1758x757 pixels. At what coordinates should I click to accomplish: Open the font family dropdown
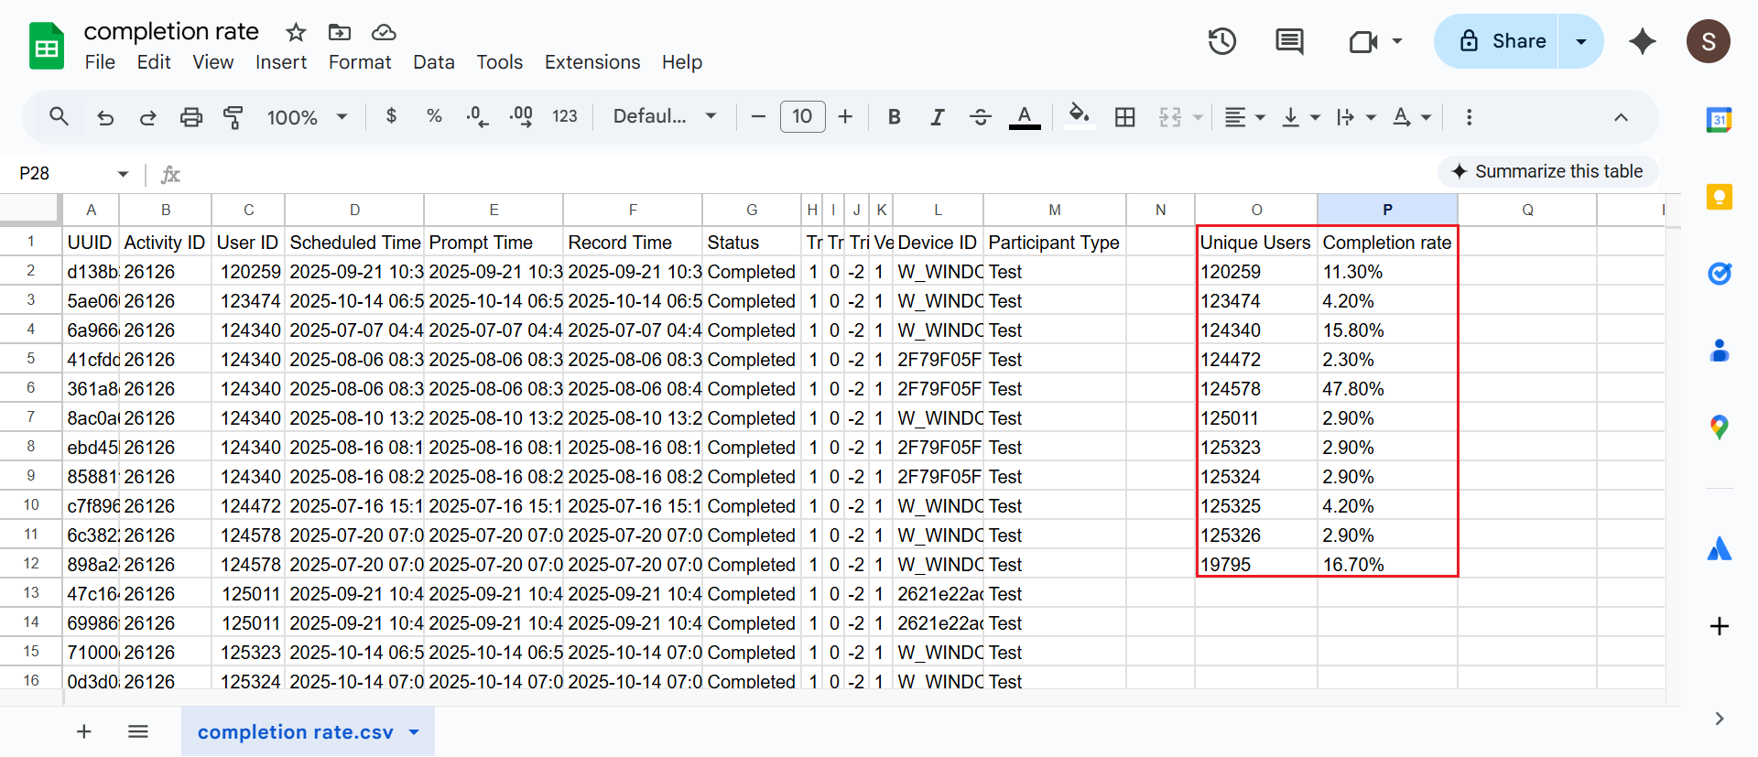[664, 117]
